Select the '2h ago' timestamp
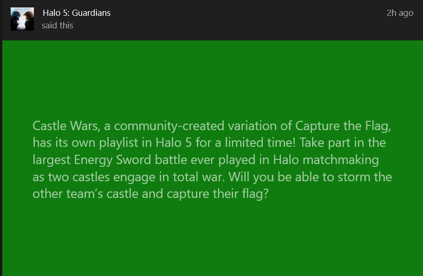 400,13
